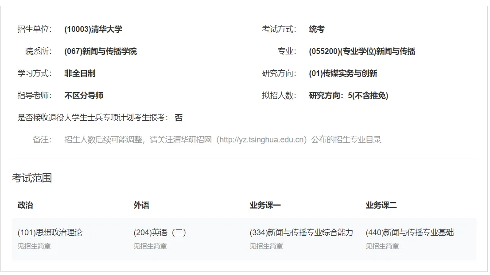Select the (067)新闻与传播学院 department text
The image size is (490, 275).
101,51
